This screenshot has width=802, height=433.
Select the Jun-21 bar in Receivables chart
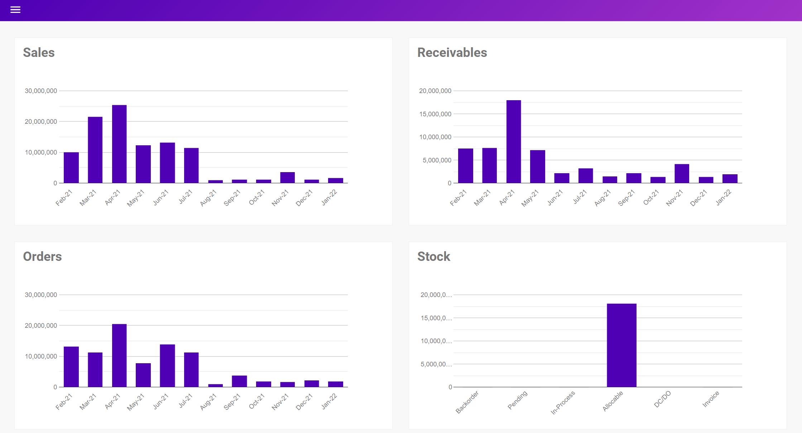562,178
